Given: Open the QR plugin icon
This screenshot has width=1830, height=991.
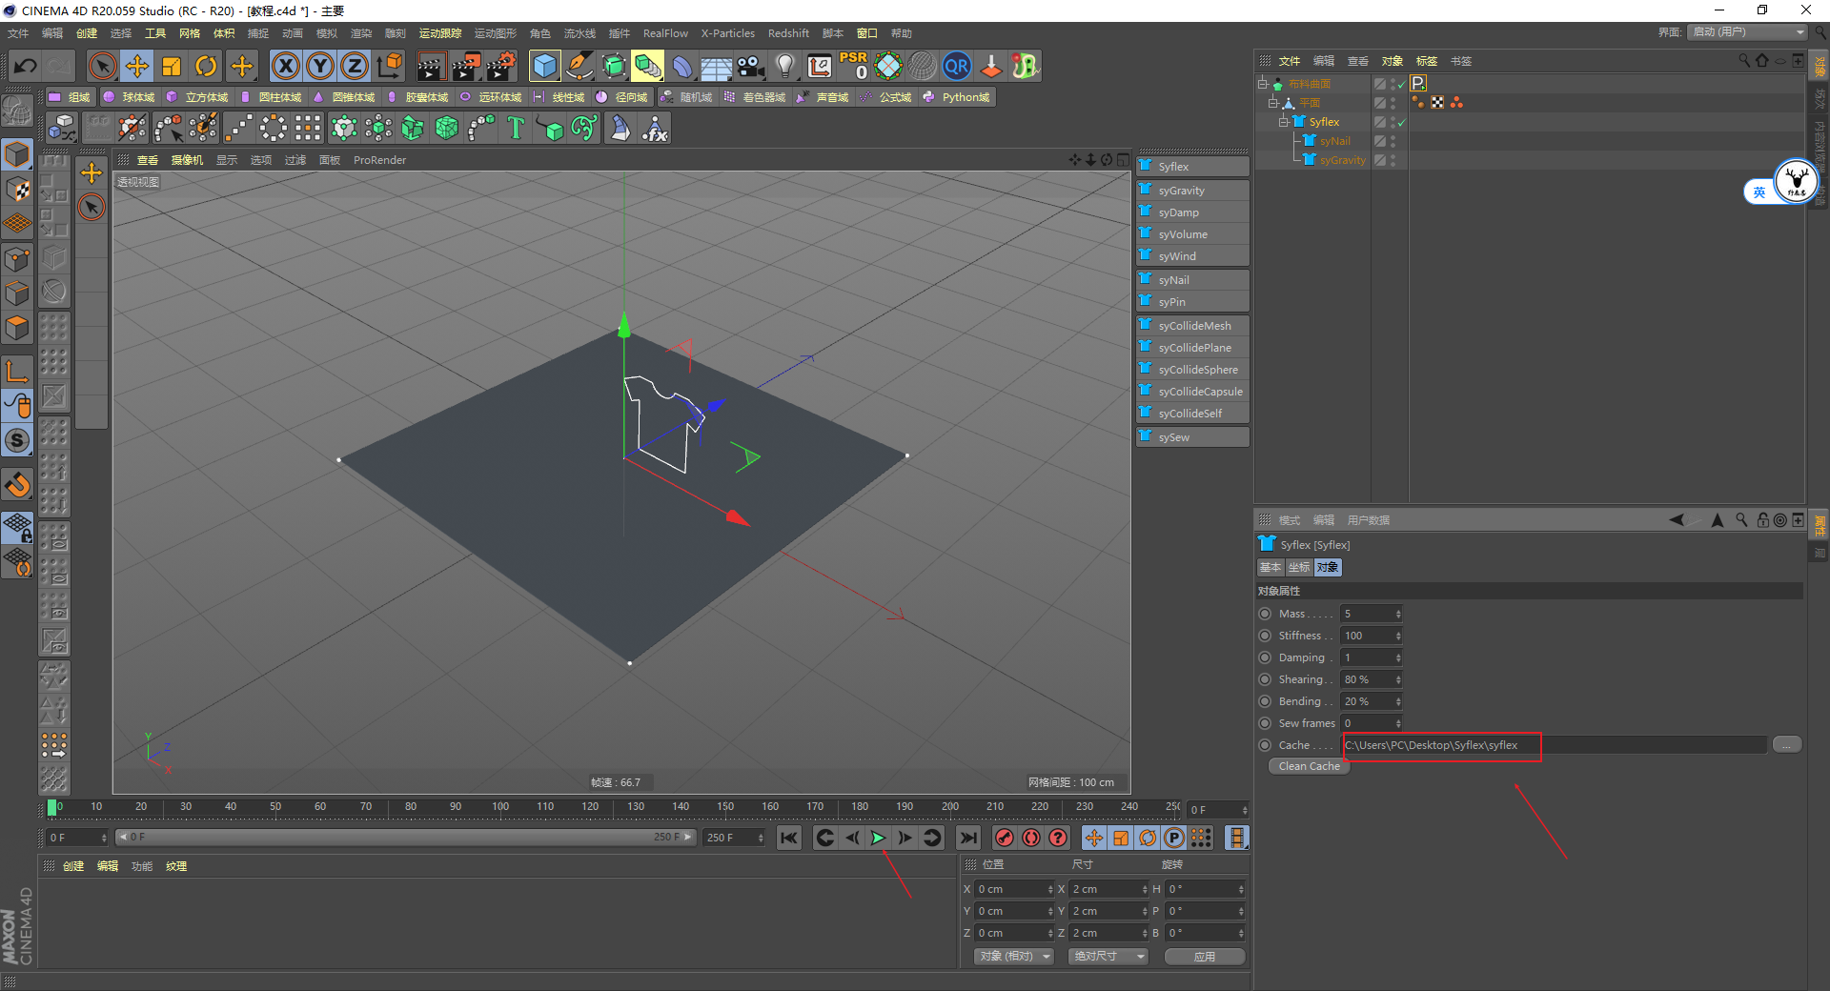Looking at the screenshot, I should 956,66.
